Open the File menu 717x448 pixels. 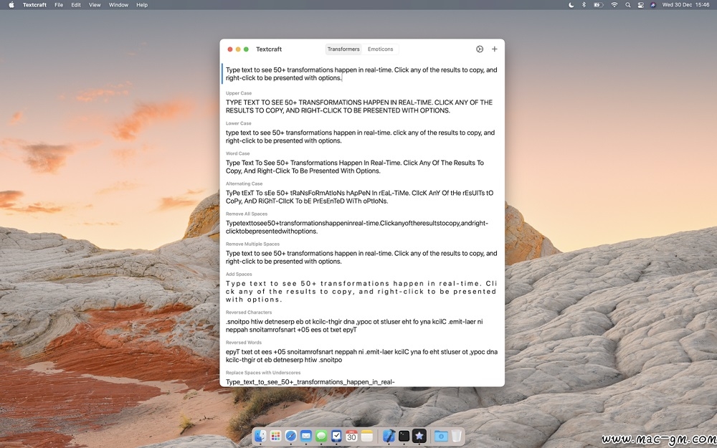(x=59, y=4)
